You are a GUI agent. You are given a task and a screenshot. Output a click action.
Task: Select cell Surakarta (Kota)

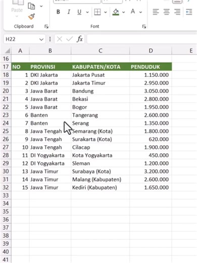[101, 139]
